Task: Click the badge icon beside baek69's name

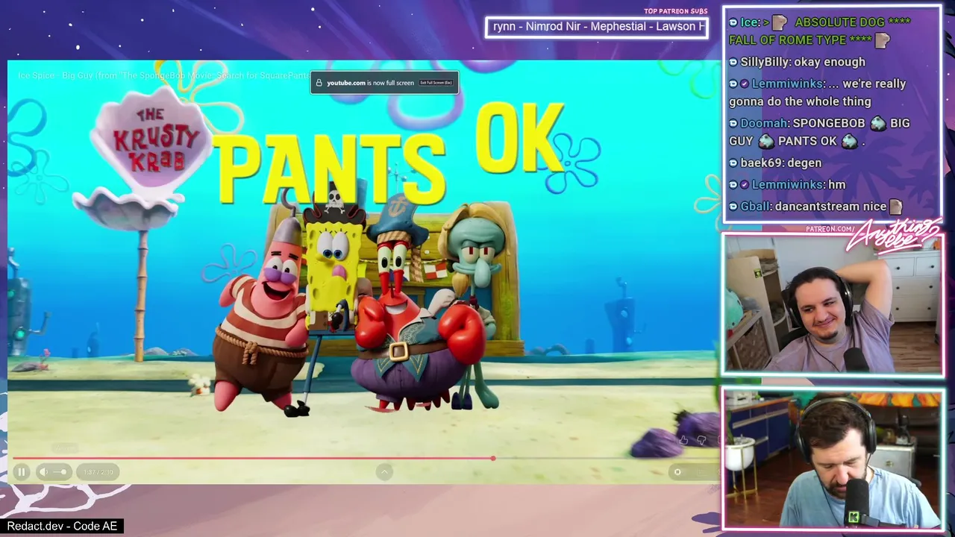Action: pyautogui.click(x=733, y=163)
